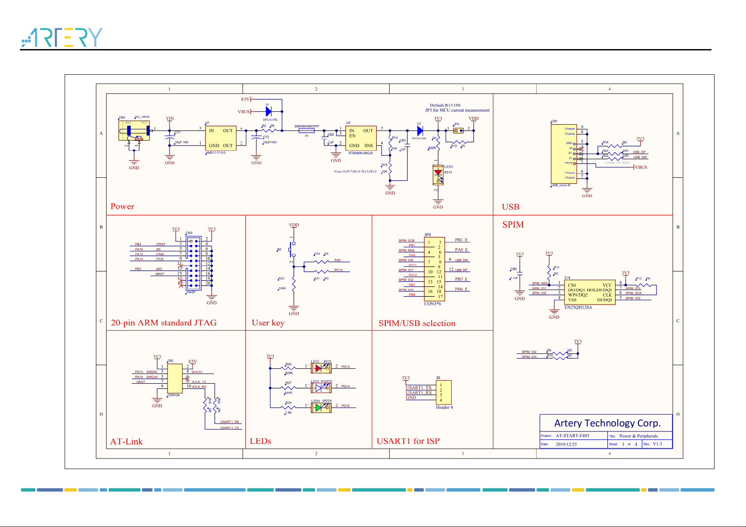Click the Artery logo at top left

pyautogui.click(x=62, y=37)
